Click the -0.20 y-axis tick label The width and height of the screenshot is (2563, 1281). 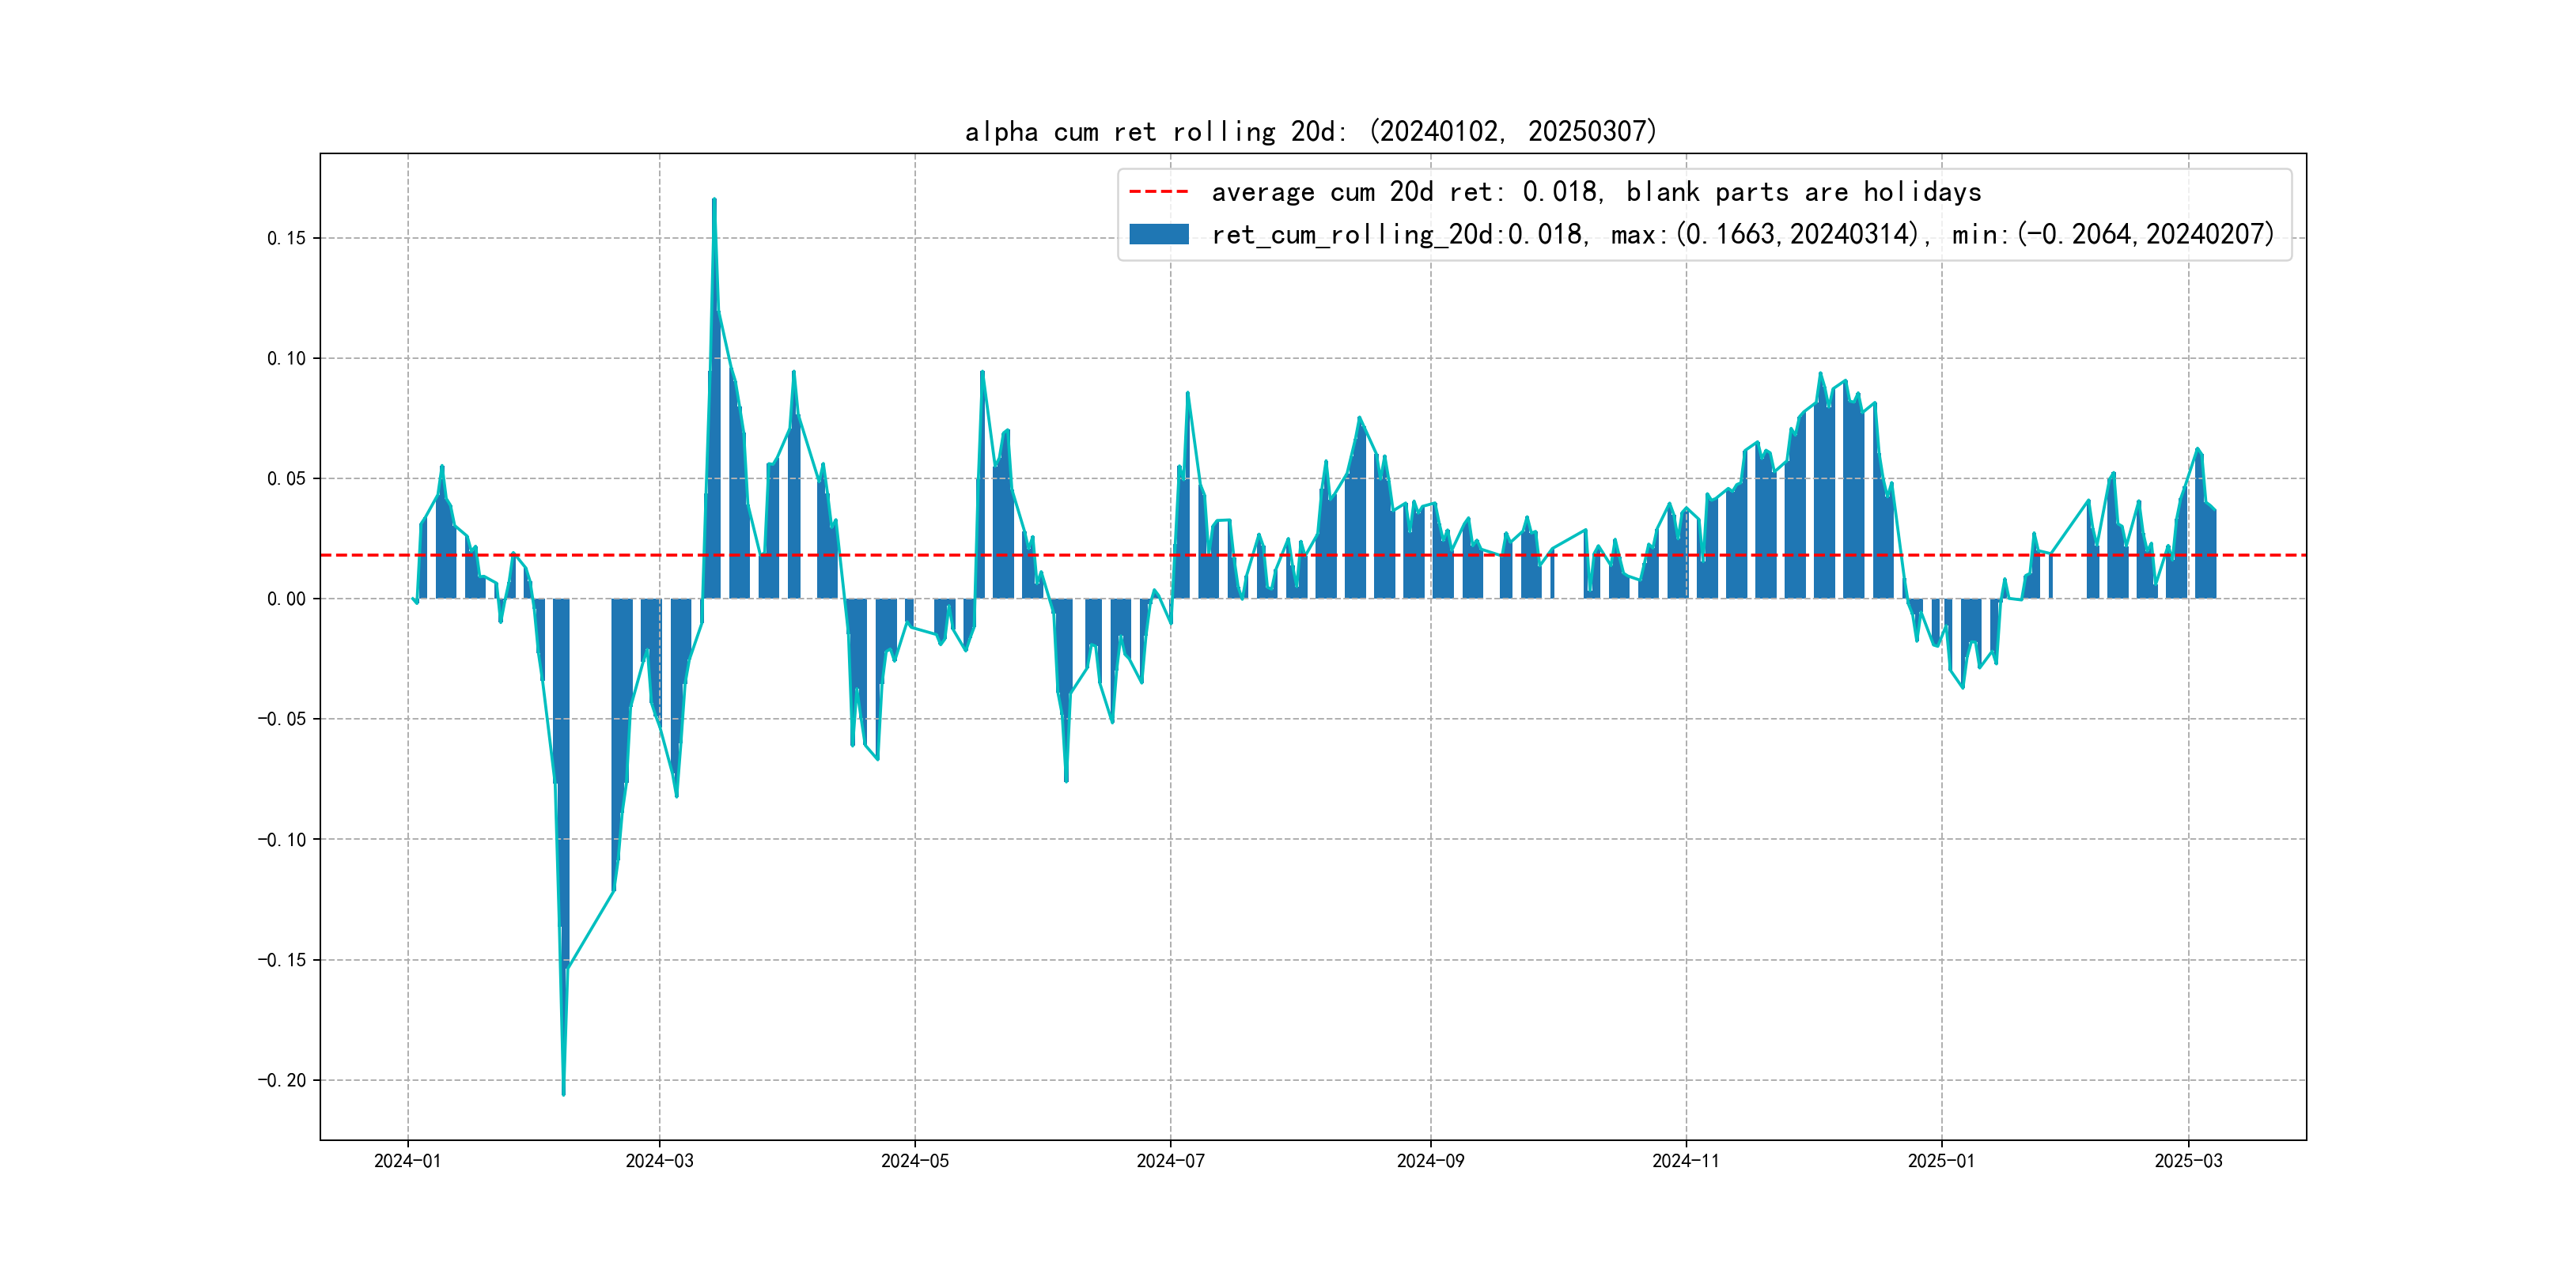(x=282, y=1080)
